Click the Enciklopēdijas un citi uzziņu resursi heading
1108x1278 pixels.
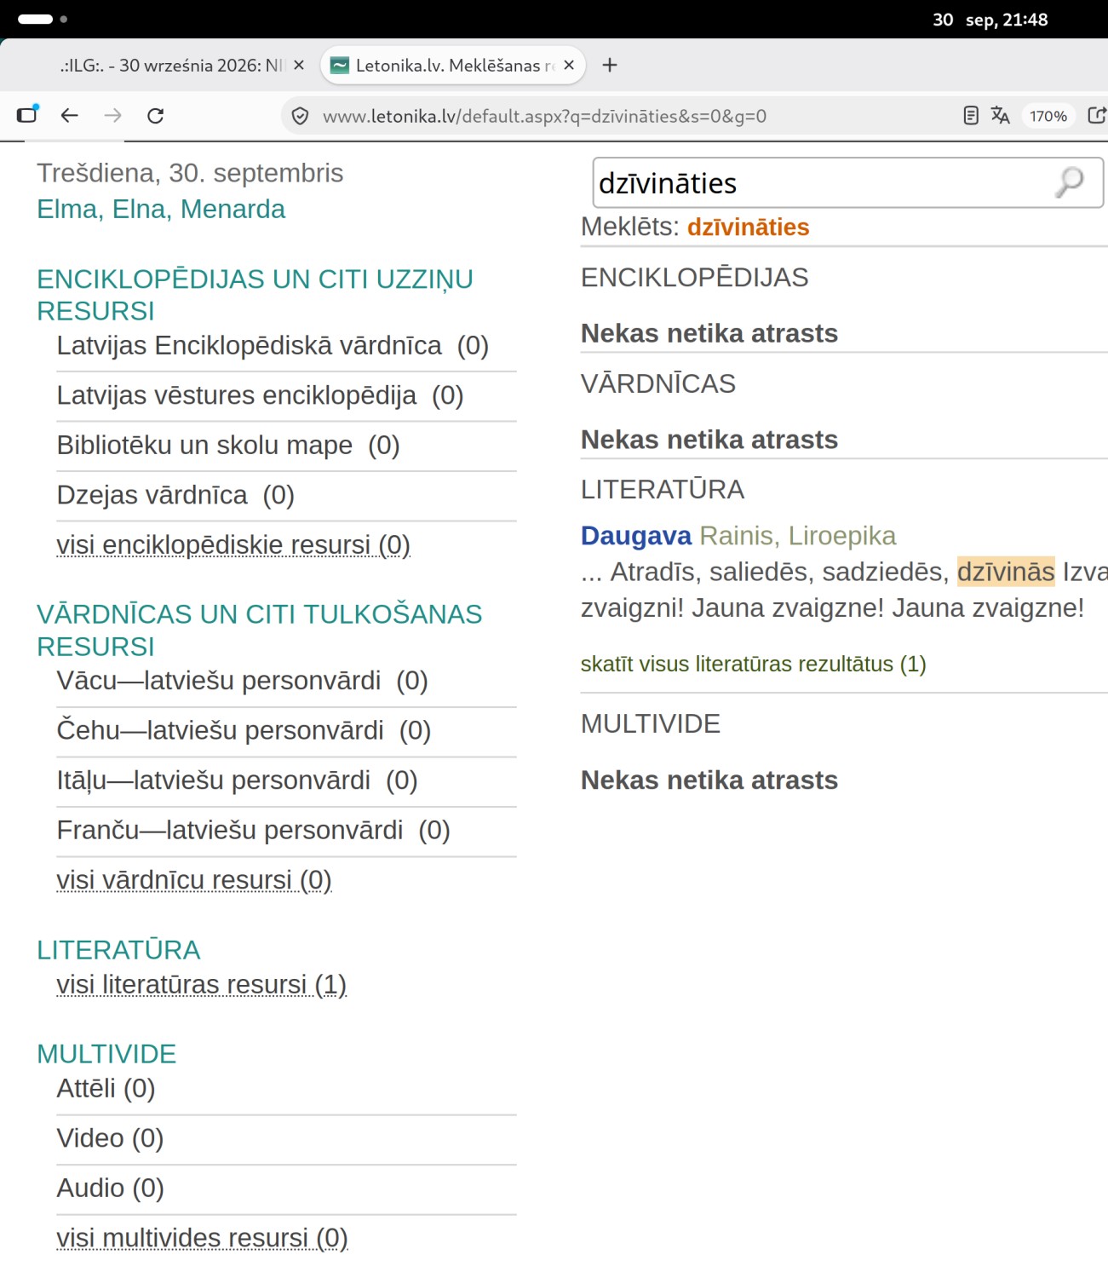pos(255,295)
